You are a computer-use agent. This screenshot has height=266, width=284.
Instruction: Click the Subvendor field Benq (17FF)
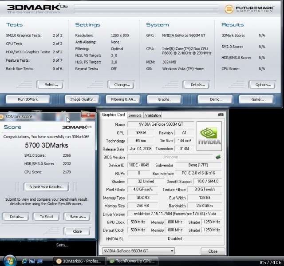(x=198, y=165)
